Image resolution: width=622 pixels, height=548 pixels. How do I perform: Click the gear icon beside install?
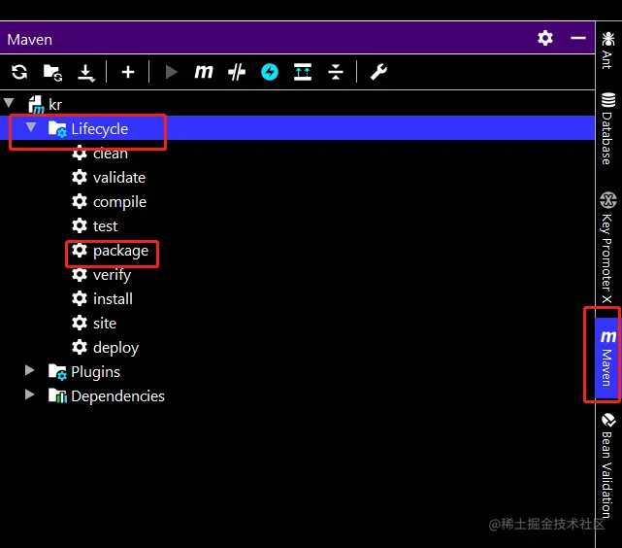[80, 298]
